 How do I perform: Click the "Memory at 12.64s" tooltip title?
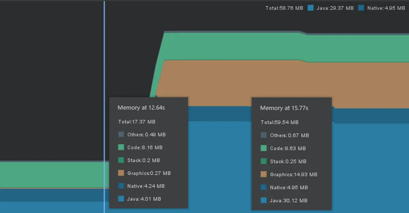point(141,107)
